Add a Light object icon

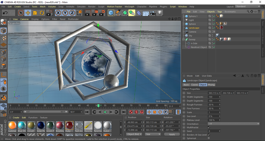[160, 13]
